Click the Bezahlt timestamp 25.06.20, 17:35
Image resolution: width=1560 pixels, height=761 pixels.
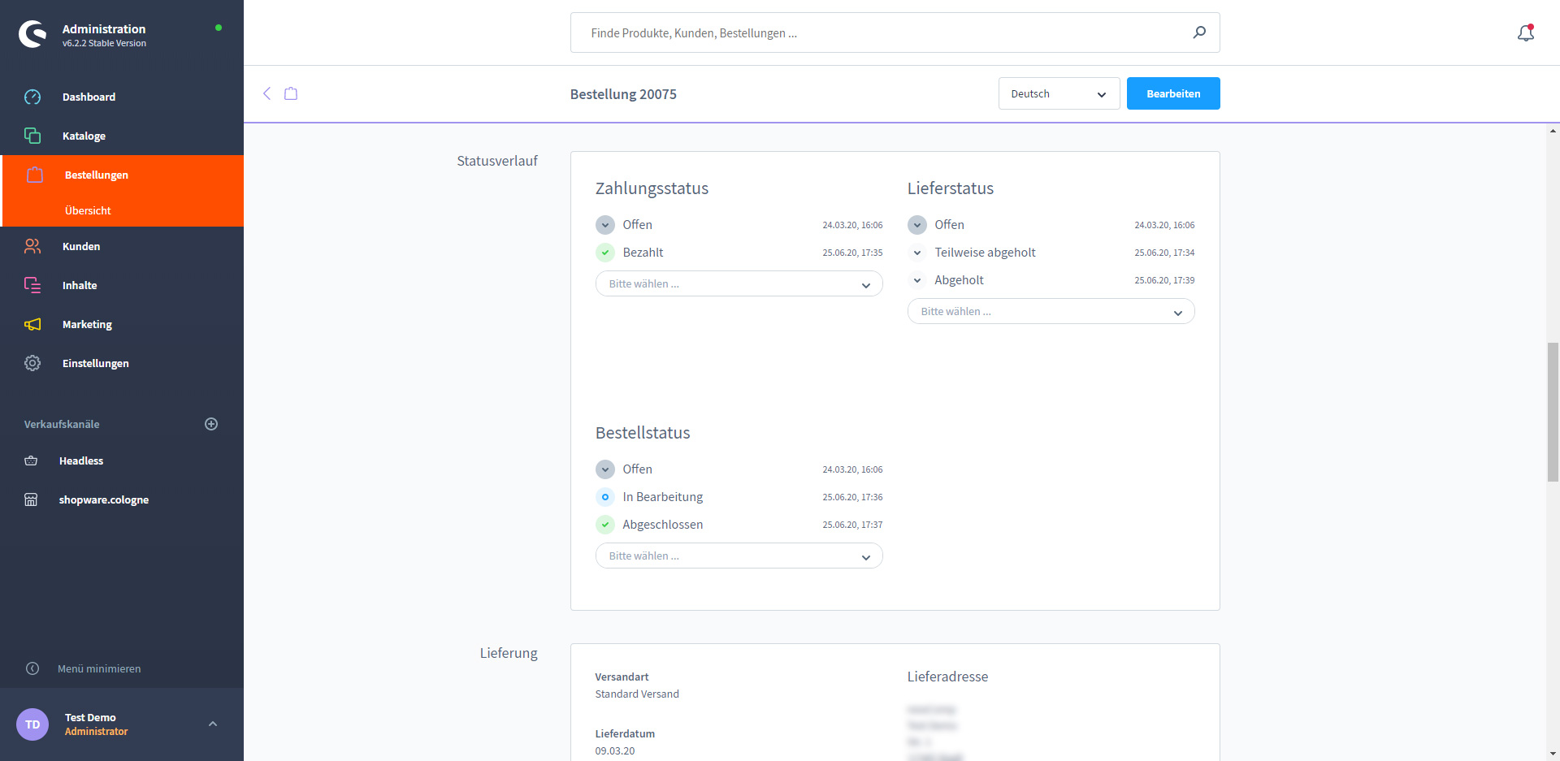coord(852,253)
